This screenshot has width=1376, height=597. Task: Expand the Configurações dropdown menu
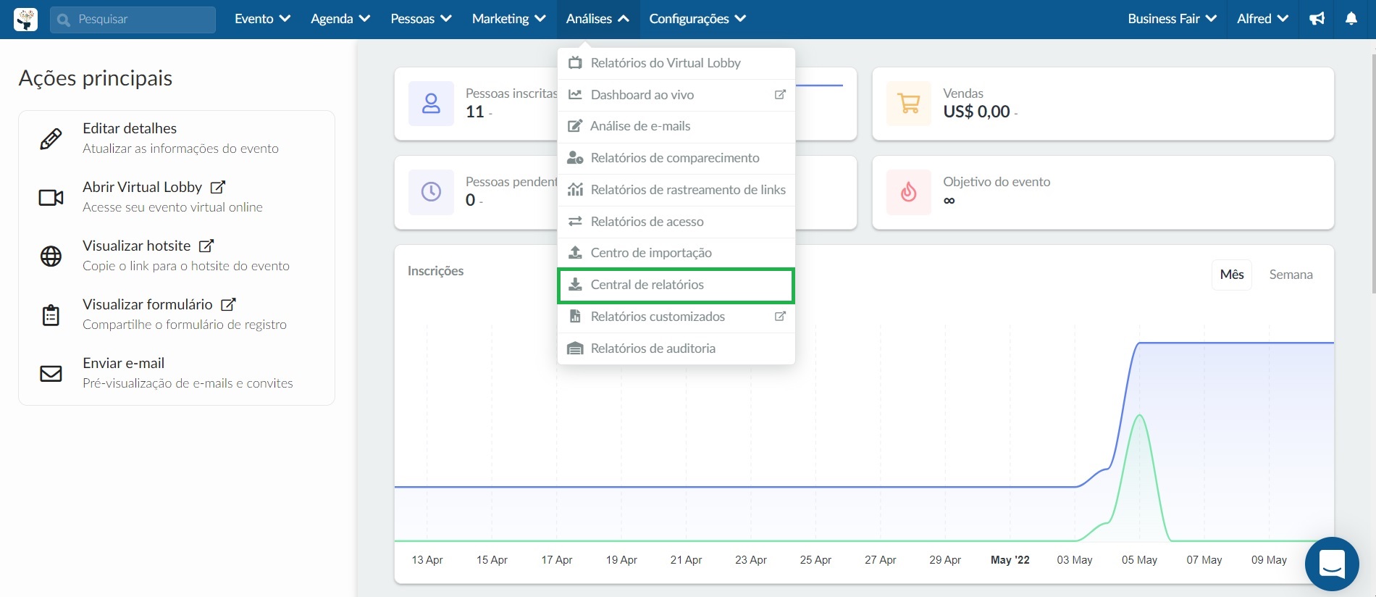pos(697,19)
